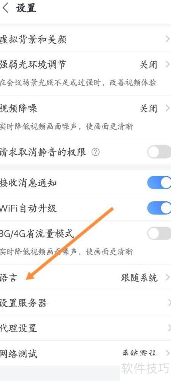This screenshot has width=171, height=381.
Task: Turn off the WiFi自动升级 switch
Action: (159, 208)
